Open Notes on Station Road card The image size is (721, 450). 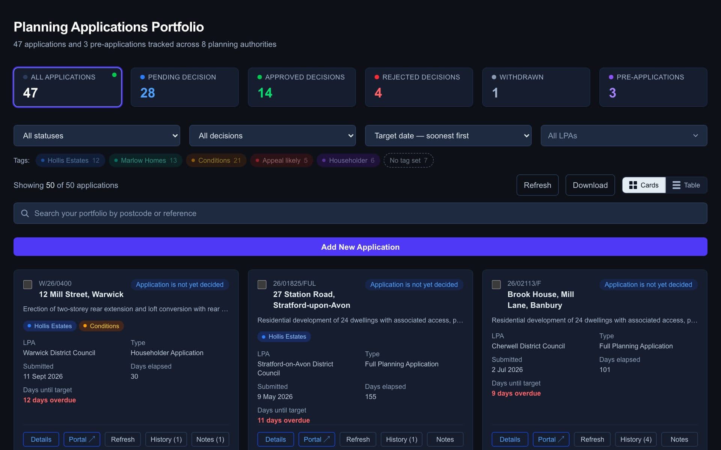[x=445, y=439]
